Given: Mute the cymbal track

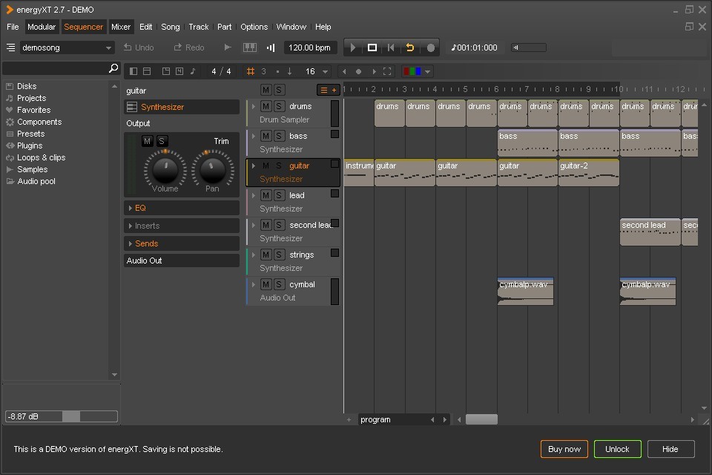Looking at the screenshot, I should (266, 284).
